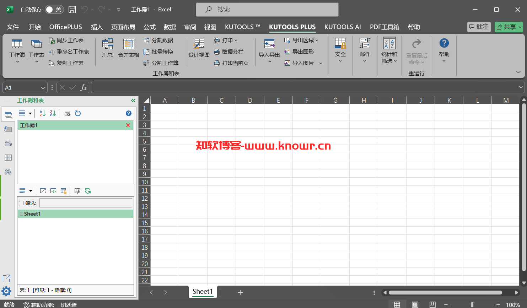Viewport: 527px width, 308px height.
Task: Click the protected sheet lock icon
Action: point(64,191)
